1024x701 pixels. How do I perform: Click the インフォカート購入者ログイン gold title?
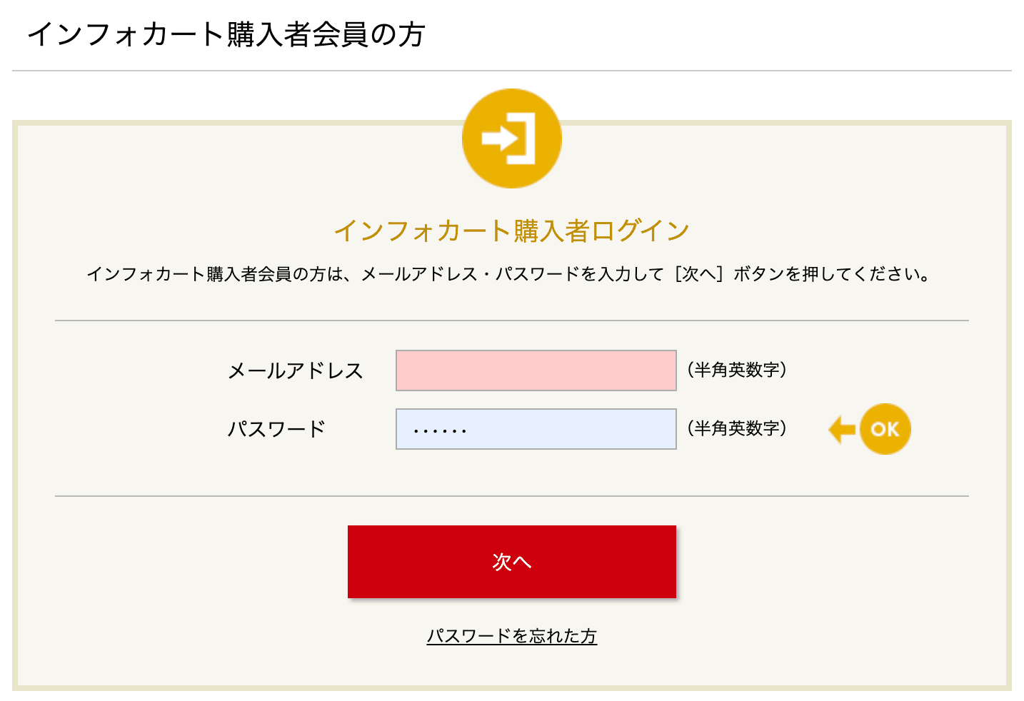tap(511, 231)
